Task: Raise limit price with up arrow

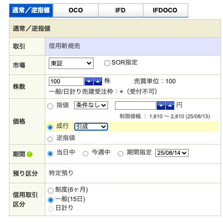Action: (170, 105)
